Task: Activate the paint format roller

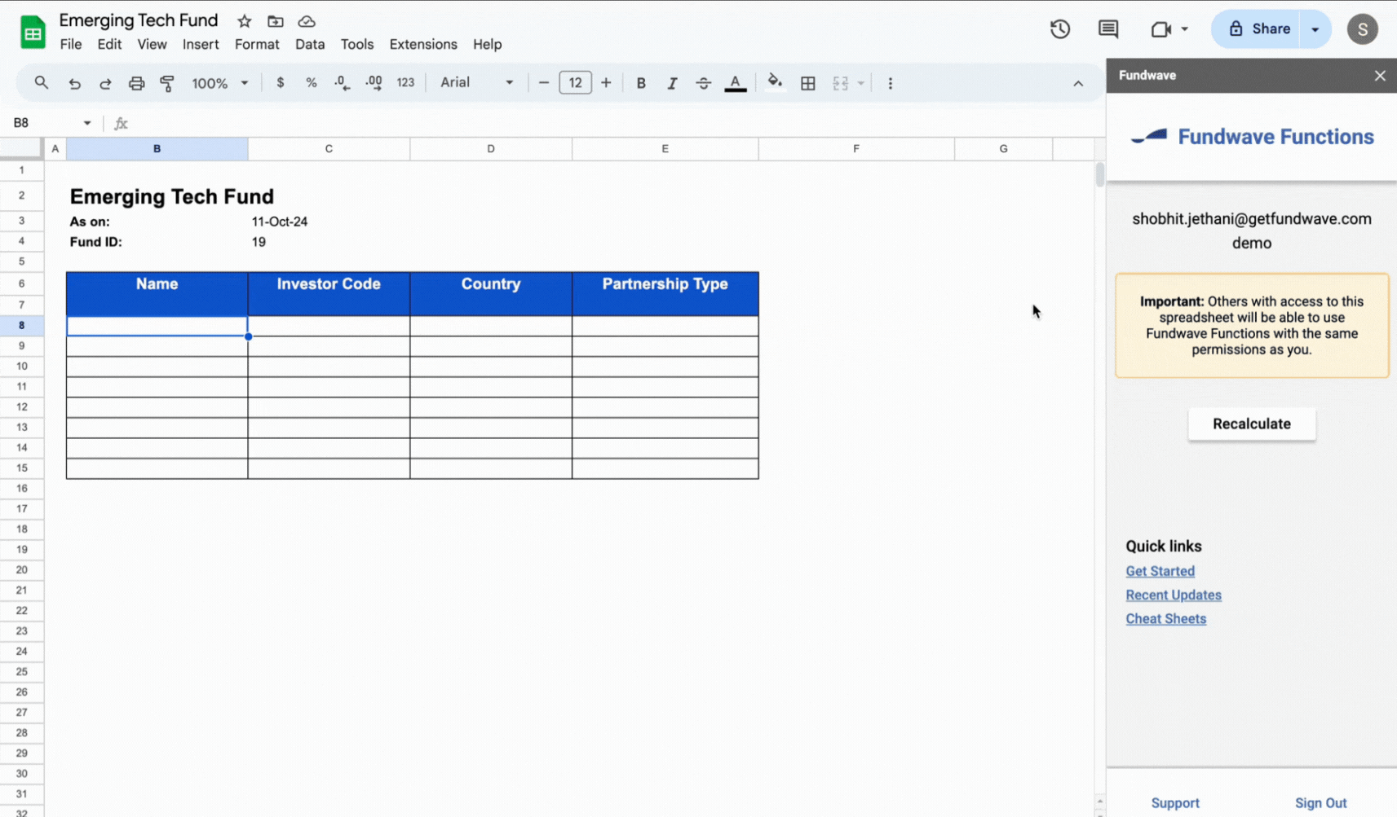Action: point(167,83)
